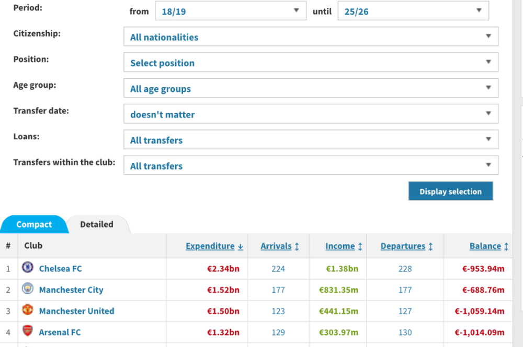The image size is (523, 347).
Task: Click the Manchester City crest icon
Action: [x=28, y=289]
